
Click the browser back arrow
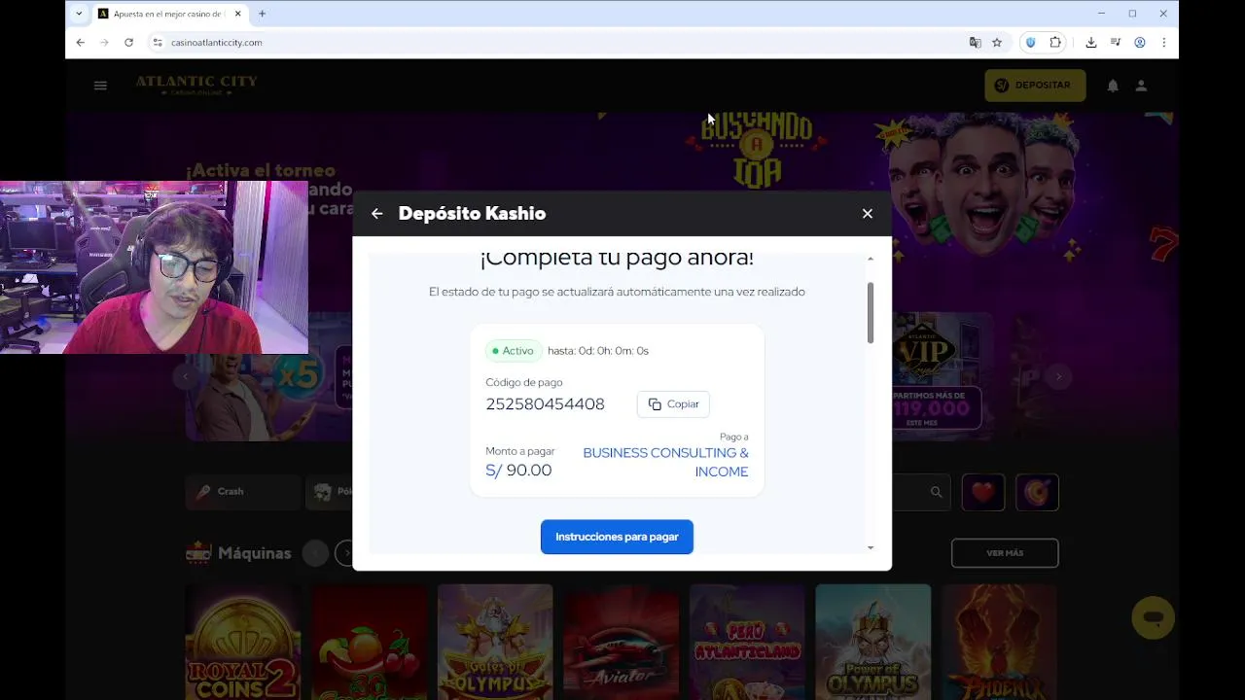click(x=81, y=43)
